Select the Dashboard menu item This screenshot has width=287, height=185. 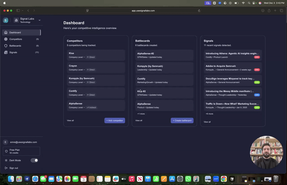(21, 32)
